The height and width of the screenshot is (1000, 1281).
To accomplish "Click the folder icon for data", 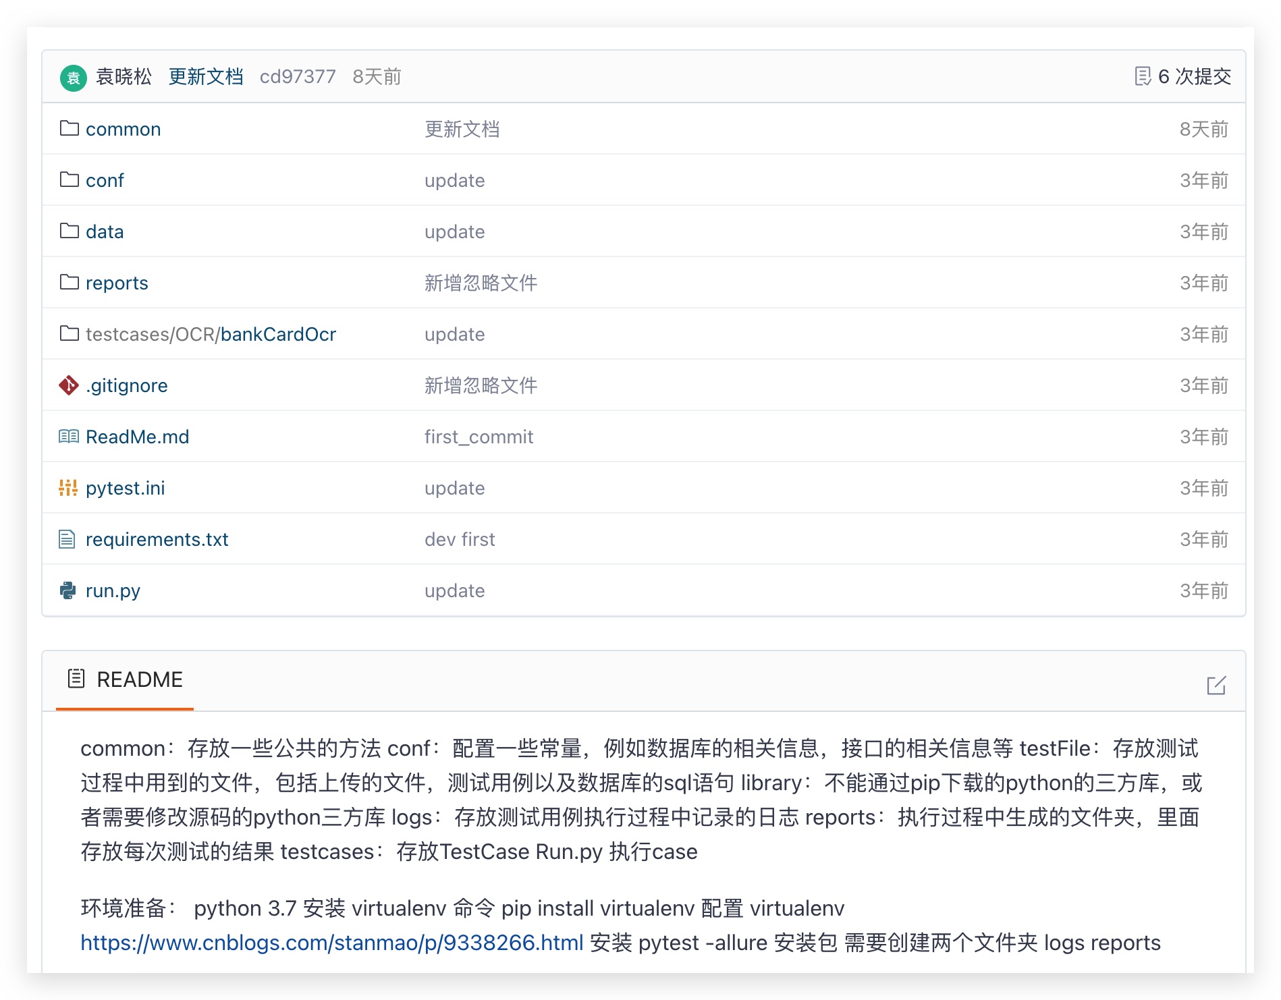I will click(69, 231).
